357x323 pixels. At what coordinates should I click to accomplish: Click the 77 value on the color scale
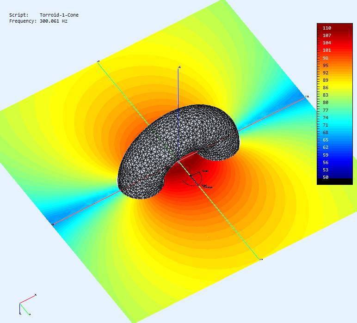(326, 110)
